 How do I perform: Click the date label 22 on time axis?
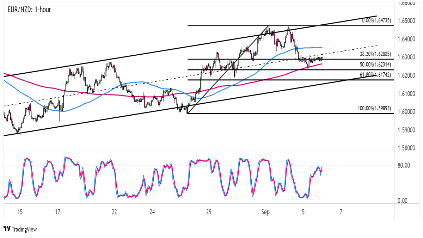(x=114, y=212)
